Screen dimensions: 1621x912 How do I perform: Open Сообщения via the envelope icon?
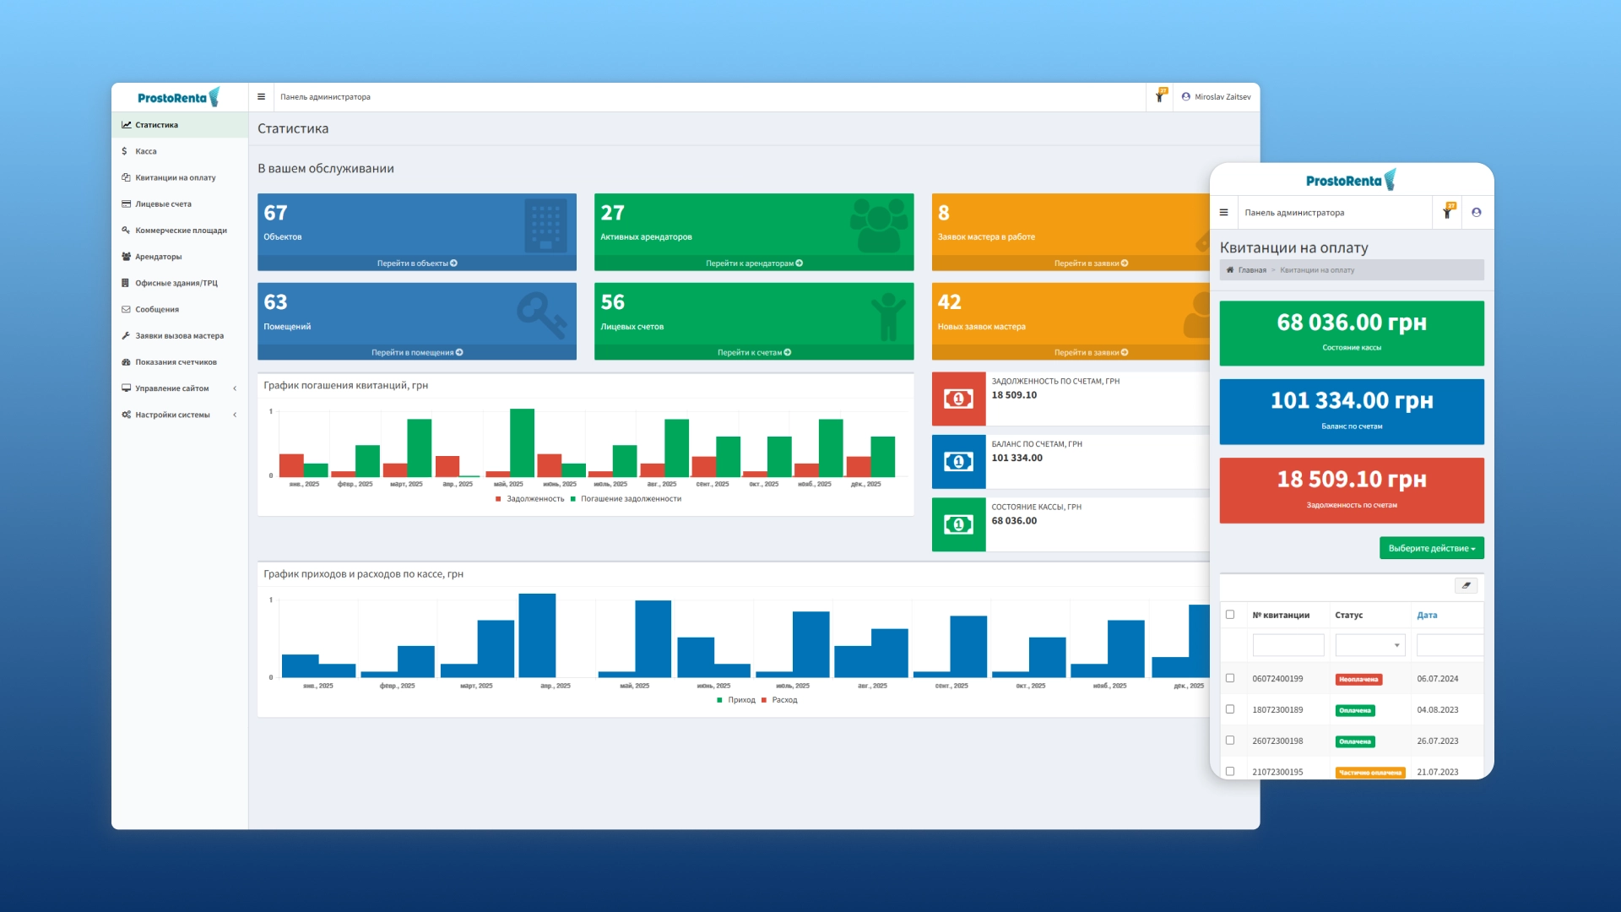[127, 309]
